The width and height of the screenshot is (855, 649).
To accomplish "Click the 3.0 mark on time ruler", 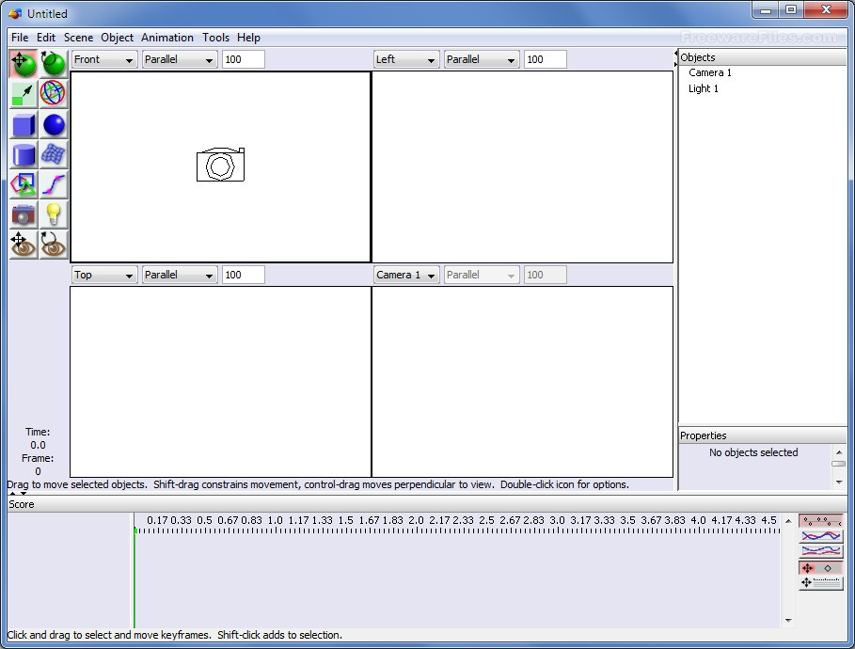I will [x=557, y=520].
